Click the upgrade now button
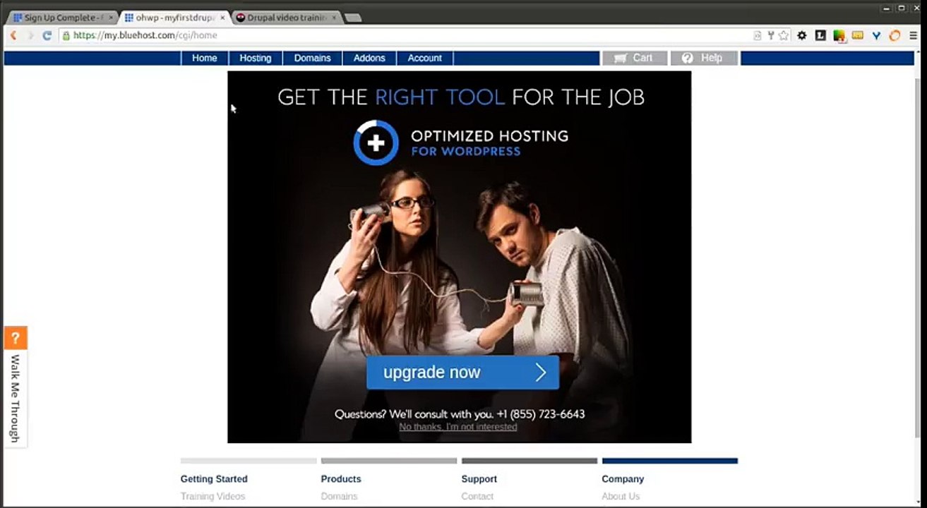The height and width of the screenshot is (508, 927). 462,373
